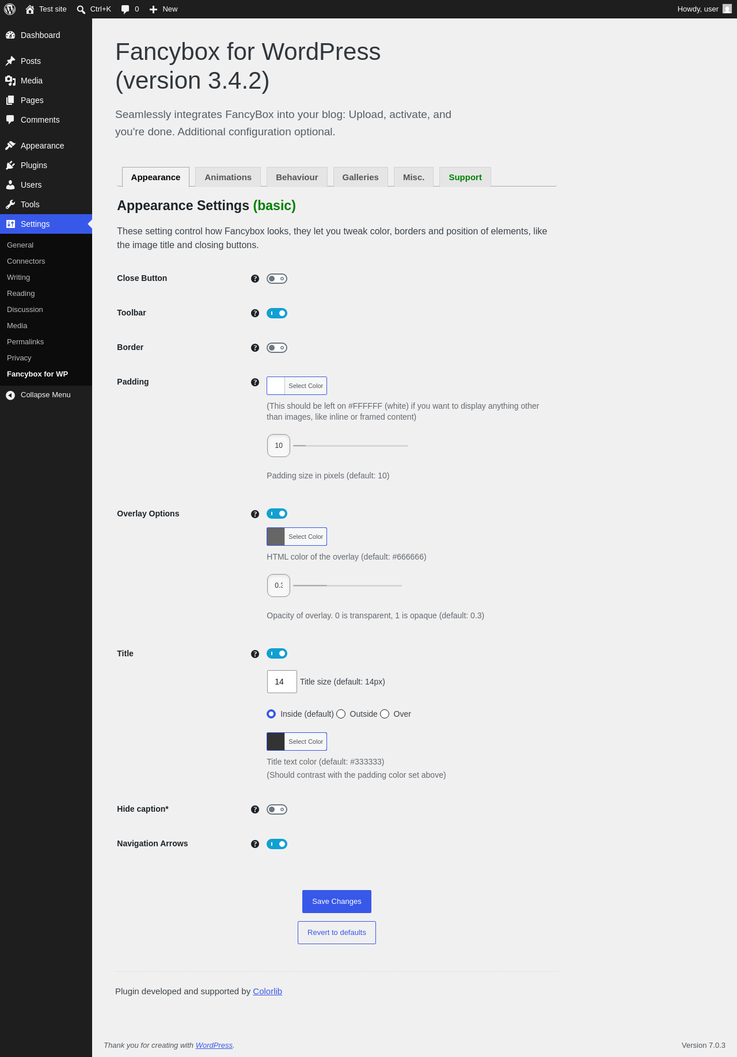
Task: Open the Howdy, user account link
Action: point(704,9)
